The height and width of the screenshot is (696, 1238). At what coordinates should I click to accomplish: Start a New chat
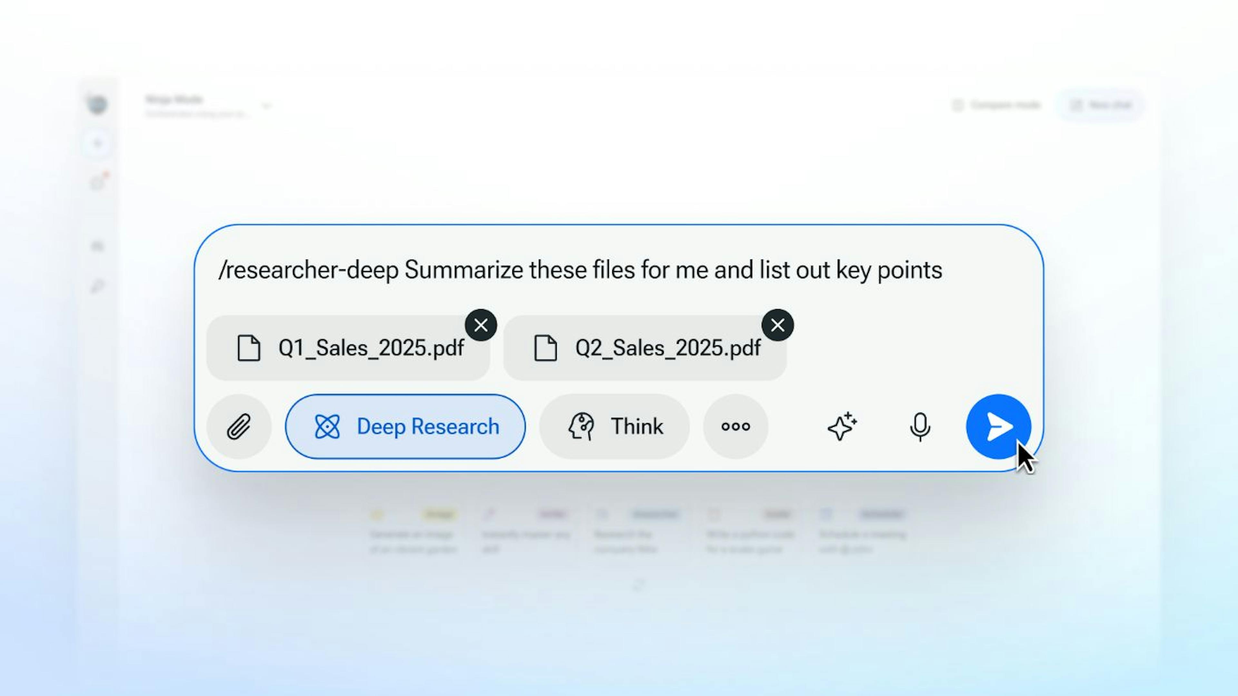pos(1101,105)
